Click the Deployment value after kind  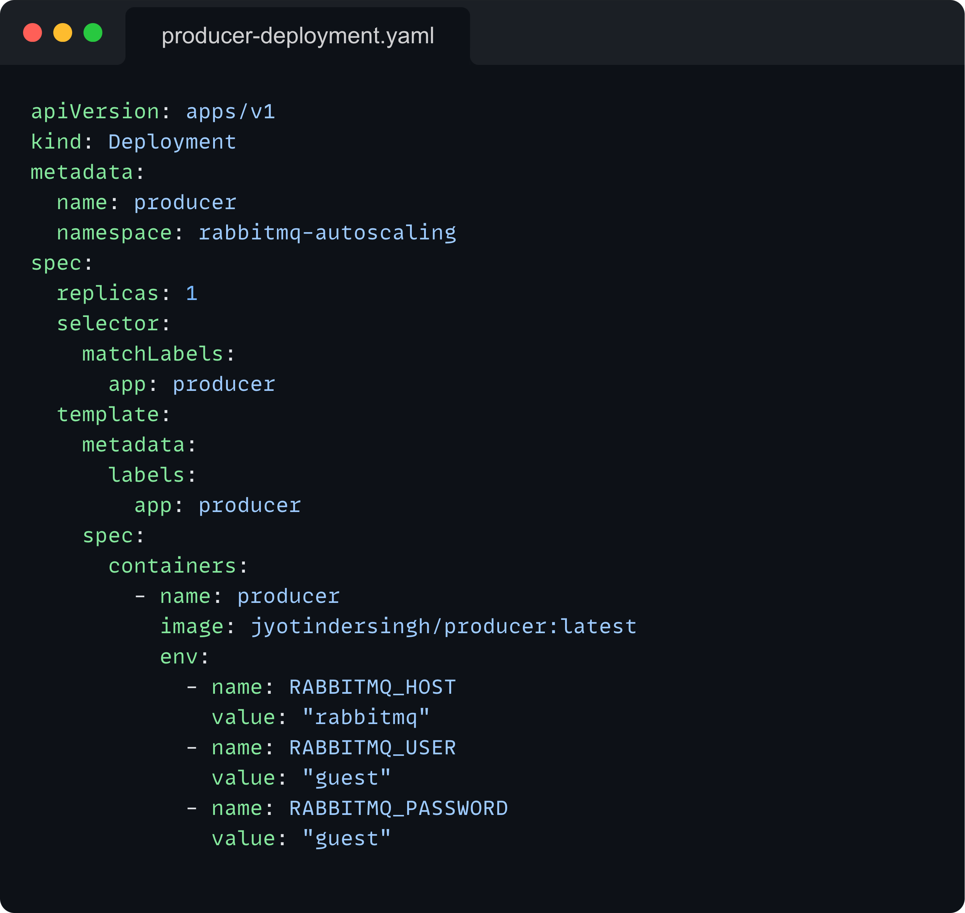coord(172,142)
